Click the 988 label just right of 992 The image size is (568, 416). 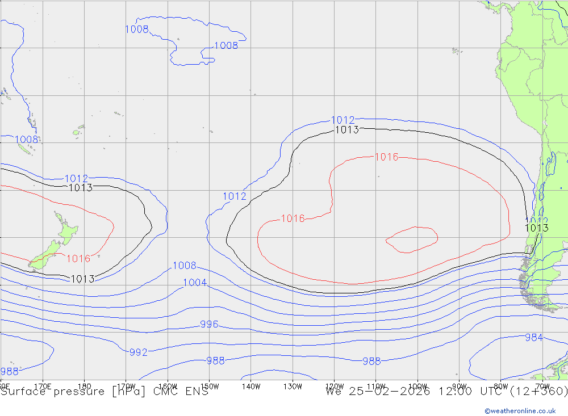coord(215,360)
